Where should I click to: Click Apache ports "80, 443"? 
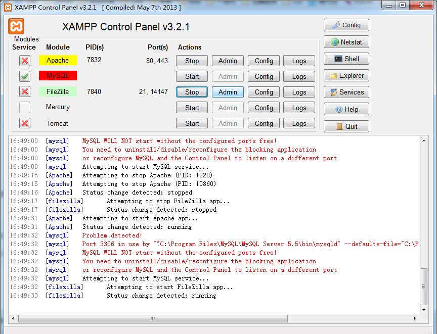coord(157,61)
